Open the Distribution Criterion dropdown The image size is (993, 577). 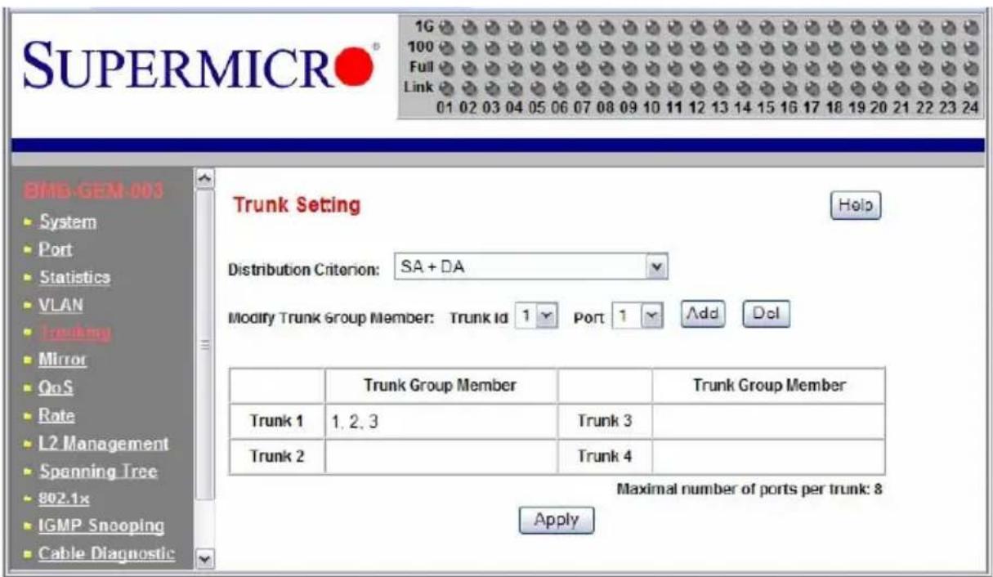[531, 266]
